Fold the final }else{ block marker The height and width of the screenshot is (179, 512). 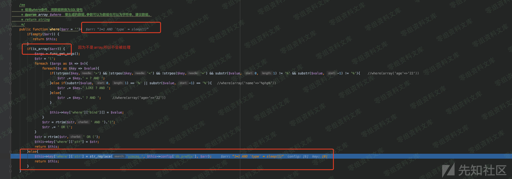[10, 152]
